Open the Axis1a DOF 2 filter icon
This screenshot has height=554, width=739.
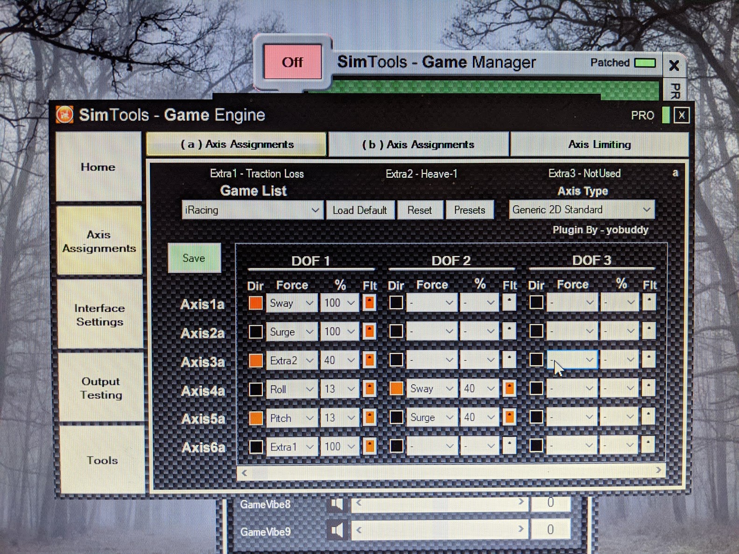tap(509, 302)
